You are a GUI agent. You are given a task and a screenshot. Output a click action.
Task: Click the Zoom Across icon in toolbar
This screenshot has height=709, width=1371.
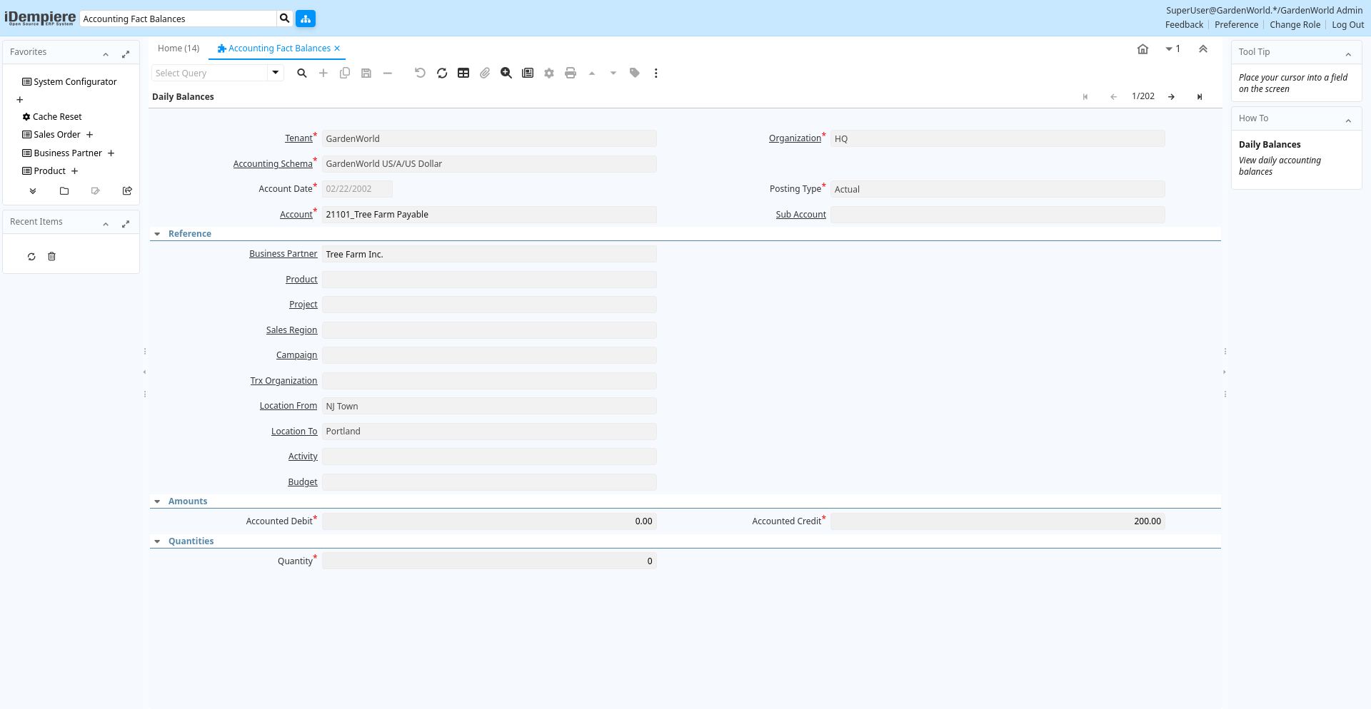(x=506, y=73)
